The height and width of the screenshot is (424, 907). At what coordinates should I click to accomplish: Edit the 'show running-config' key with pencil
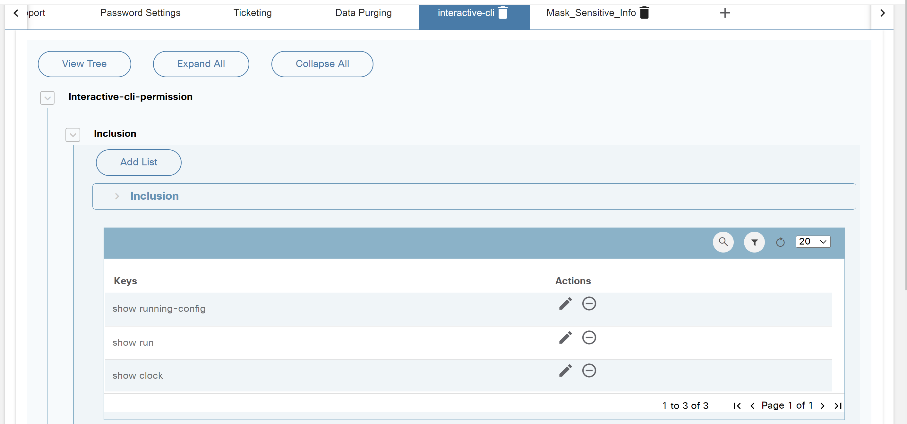point(565,304)
